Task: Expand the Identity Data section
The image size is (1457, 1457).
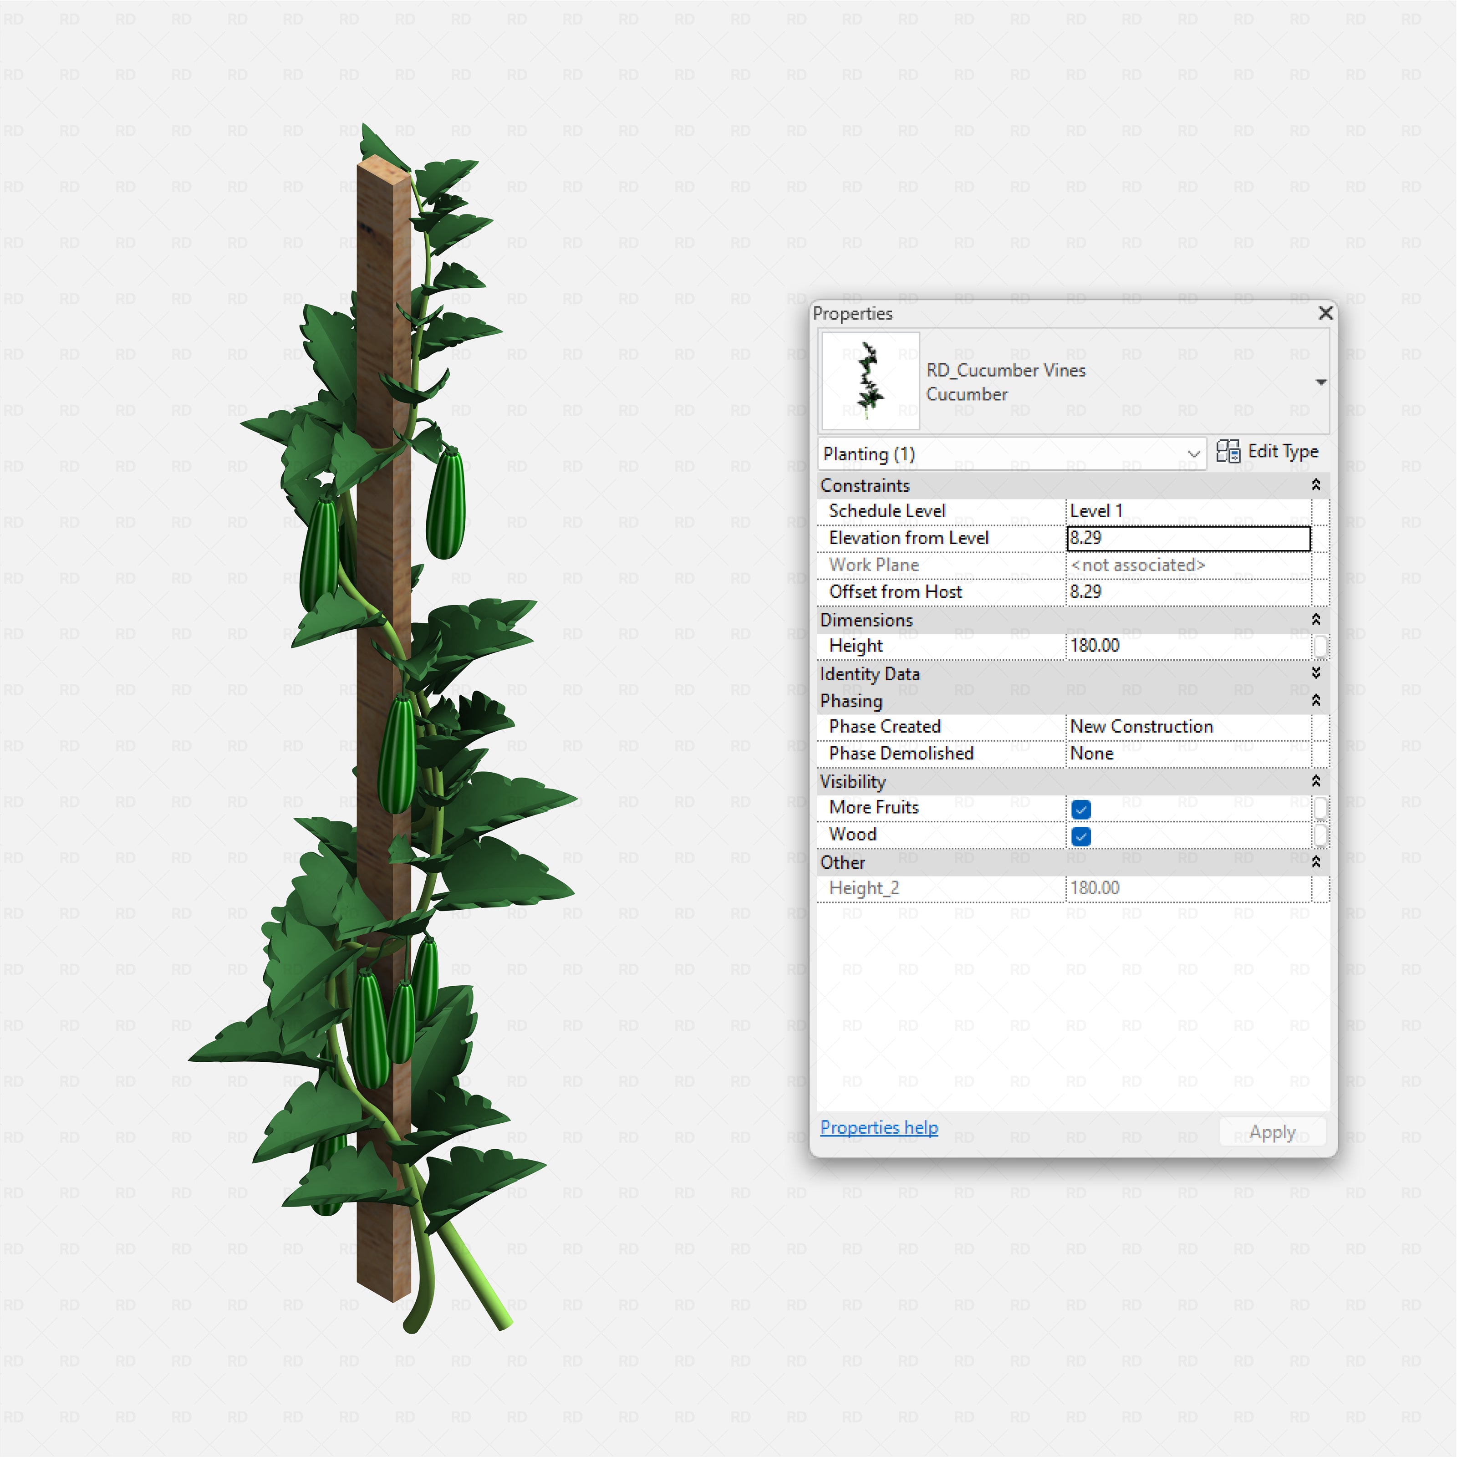Action: point(1315,673)
